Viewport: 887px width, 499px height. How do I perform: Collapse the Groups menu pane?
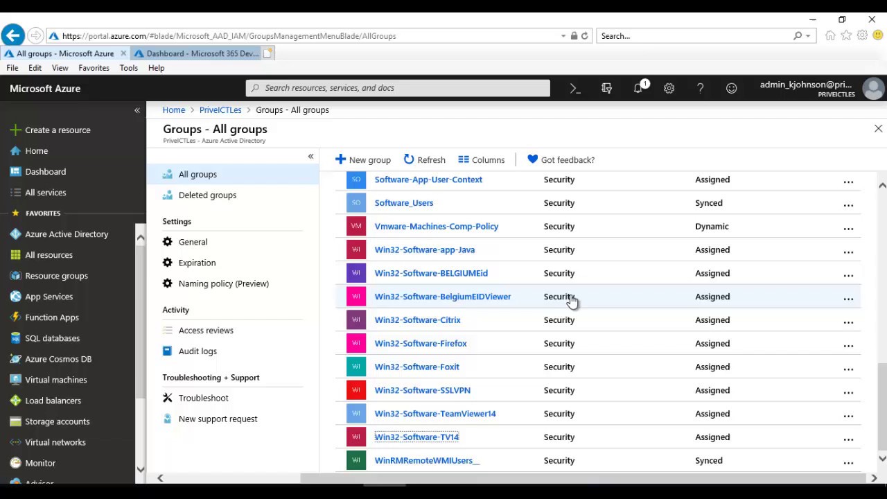point(310,156)
